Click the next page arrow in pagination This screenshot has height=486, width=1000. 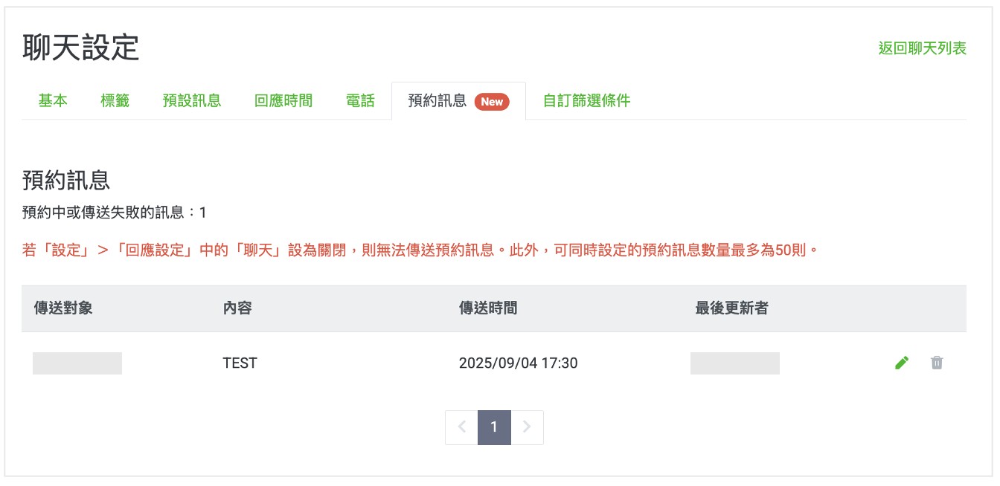(x=527, y=427)
